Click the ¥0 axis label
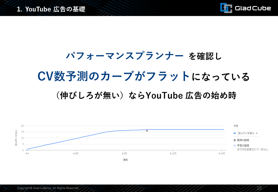This screenshot has width=278, height=192. (27, 153)
